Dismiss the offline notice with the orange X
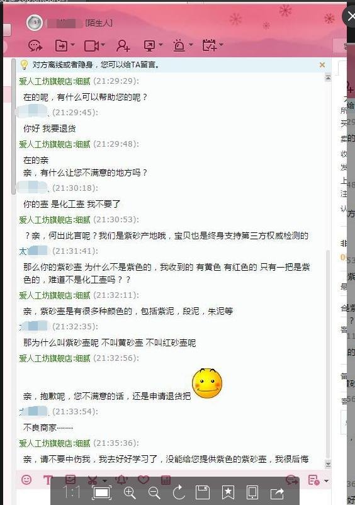Screen dimensions: 355x505 point(322,65)
